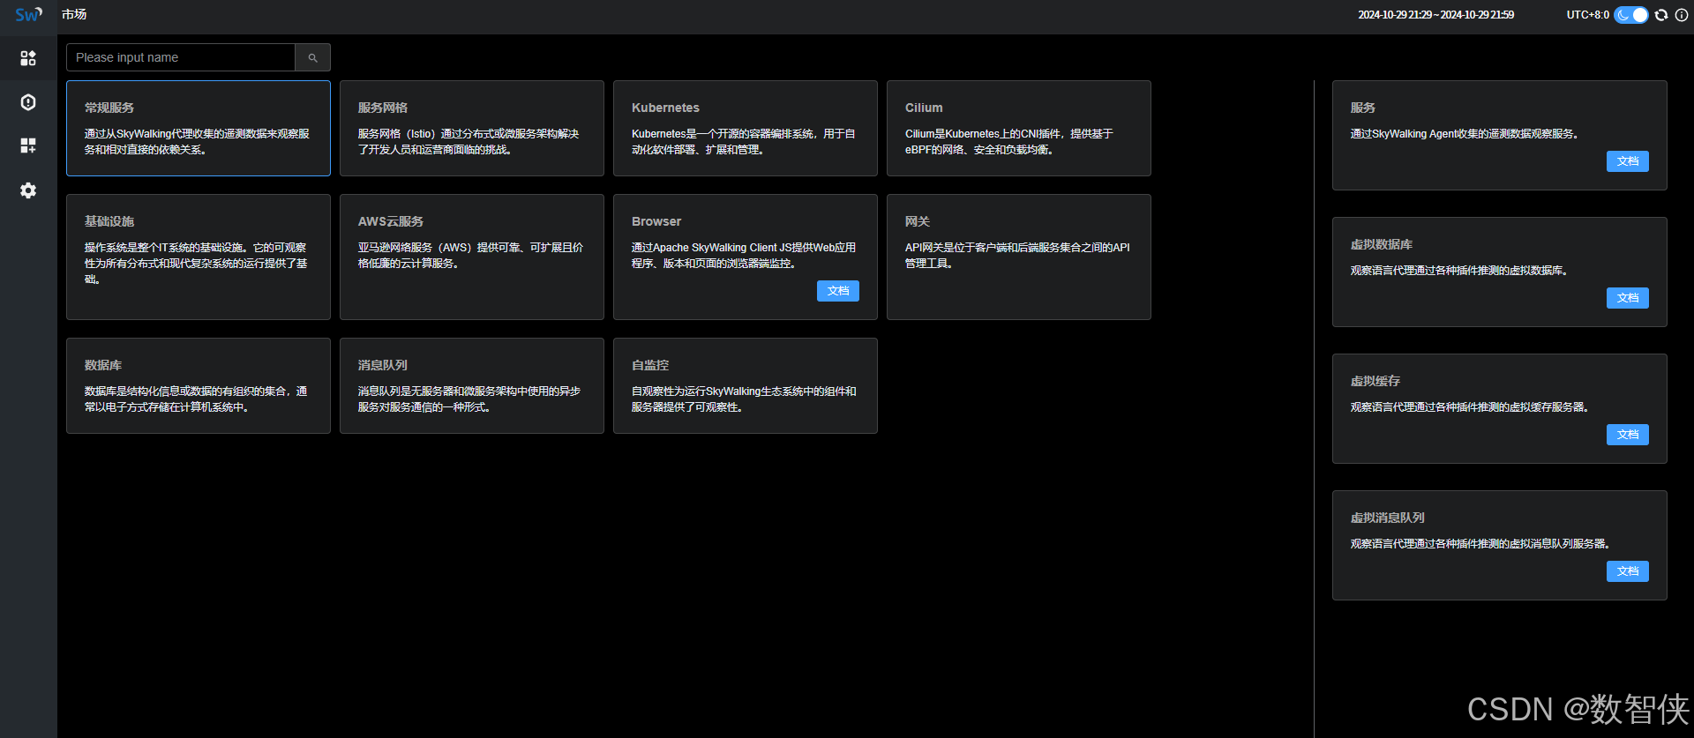Select the Cilium card
1694x738 pixels.
[x=1019, y=129]
